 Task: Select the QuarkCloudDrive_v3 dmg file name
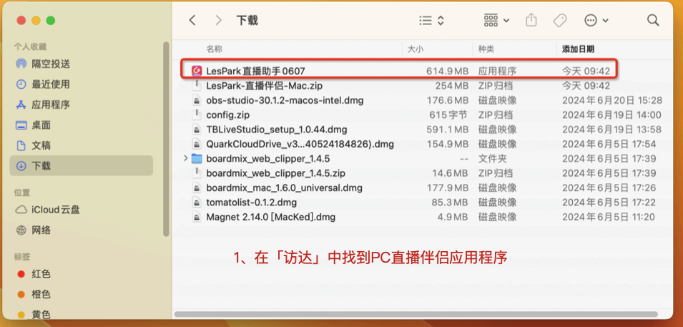(300, 144)
